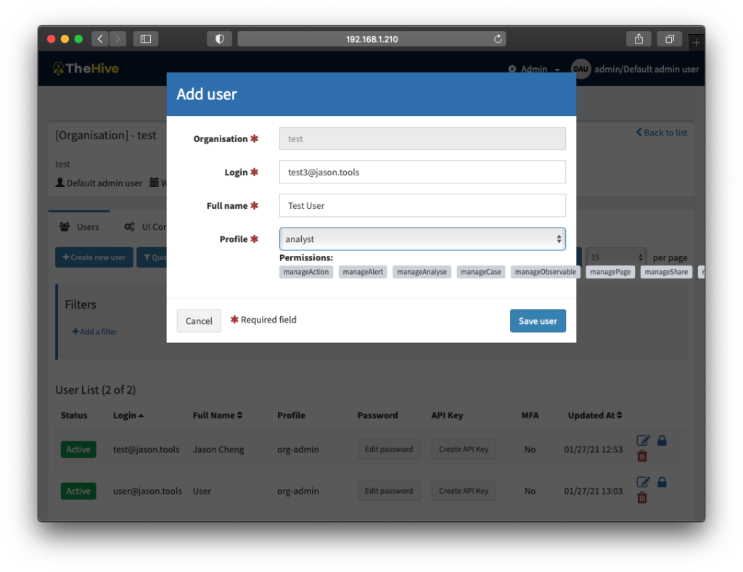Screen dimensions: 743x572
Task: Click the manageAction permission tag
Action: click(306, 272)
